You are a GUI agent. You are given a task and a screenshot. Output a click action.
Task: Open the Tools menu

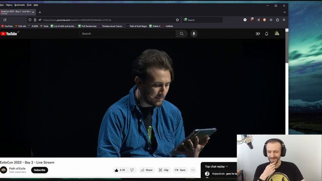tap(29, 5)
